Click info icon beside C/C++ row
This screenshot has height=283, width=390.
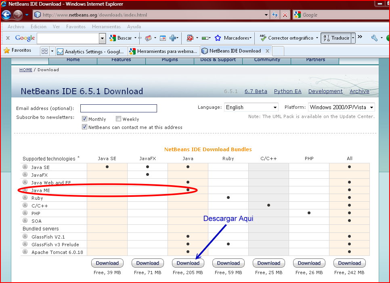[25, 205]
